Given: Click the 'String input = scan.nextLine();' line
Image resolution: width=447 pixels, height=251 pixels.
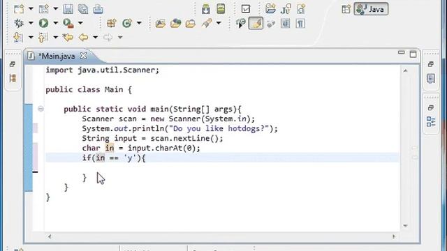Looking at the screenshot, I should tap(152, 138).
